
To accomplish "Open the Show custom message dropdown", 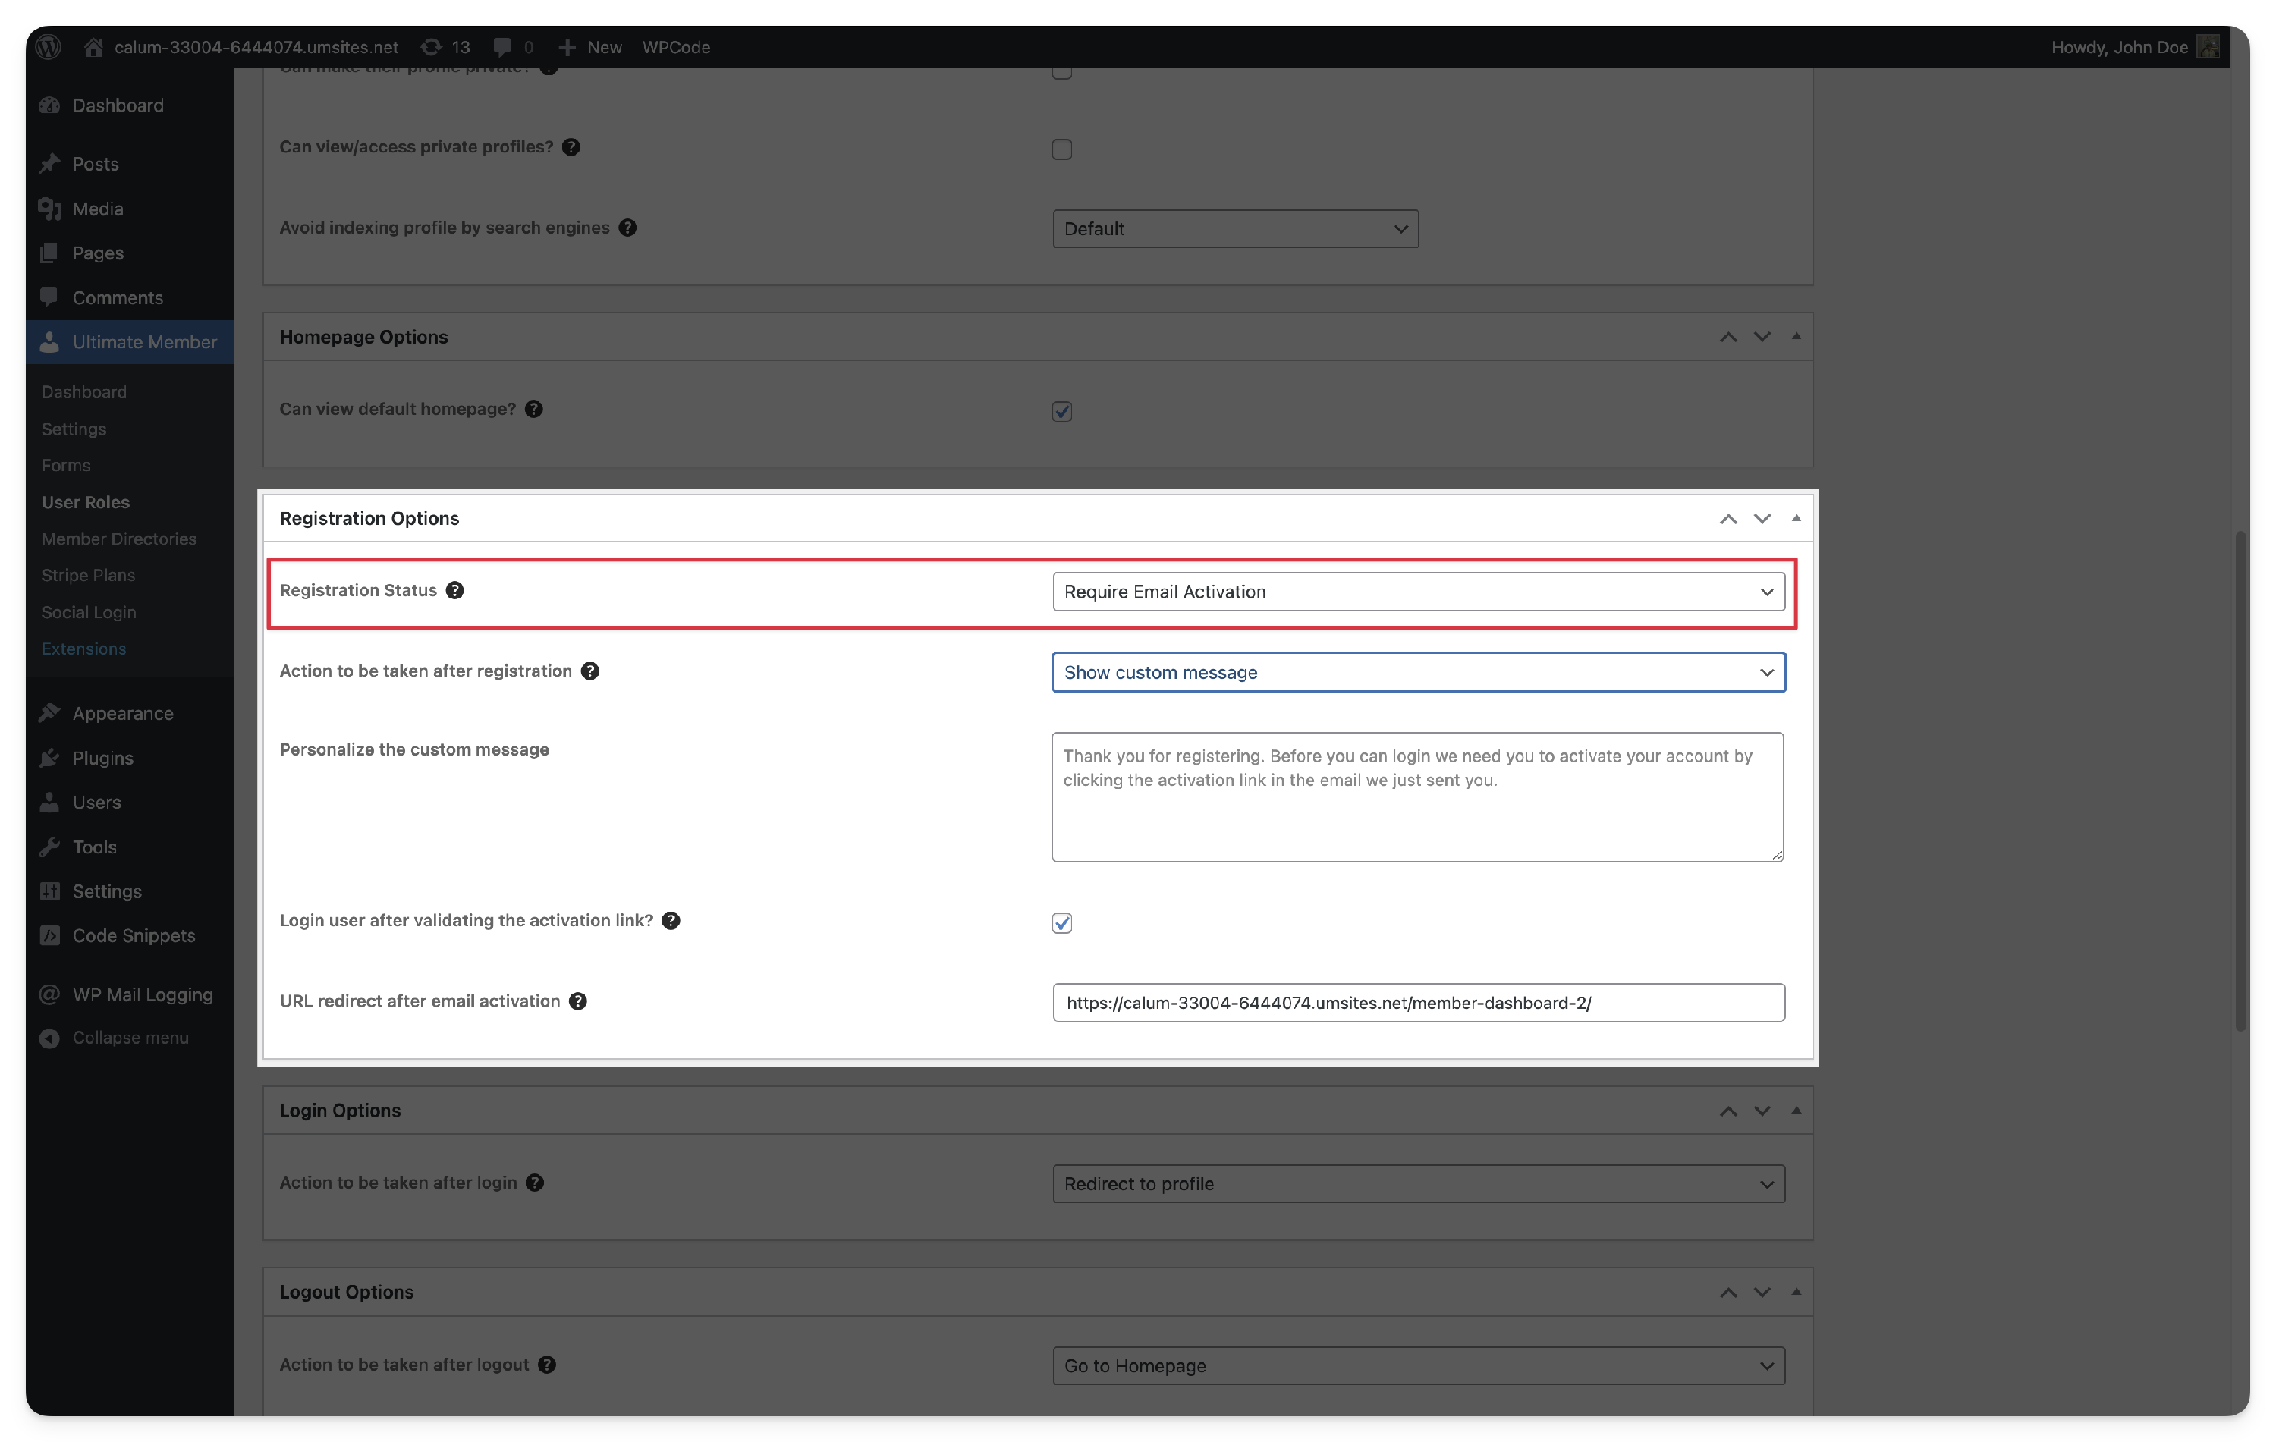I will point(1418,672).
